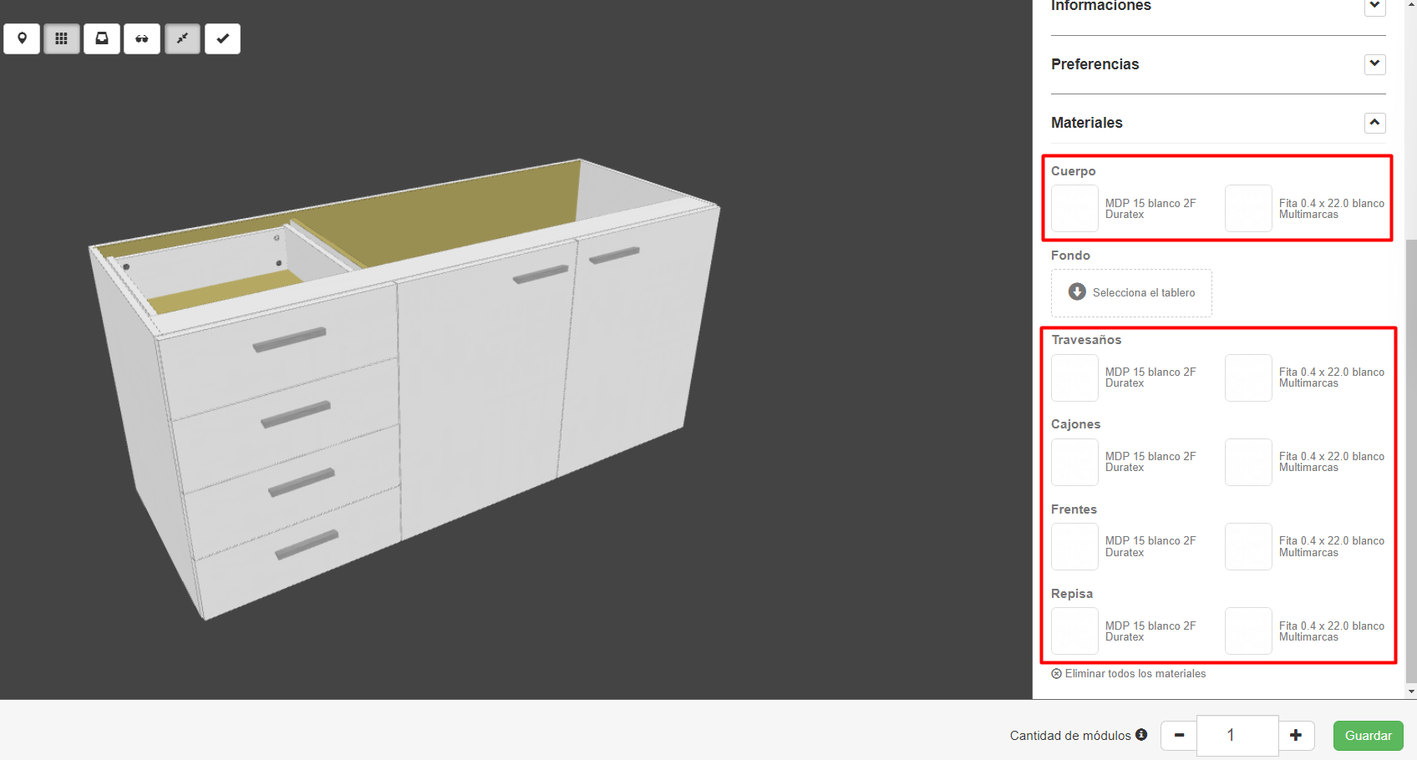Click the Cajones section label
Screen dimensions: 1417x760
pyautogui.click(x=1075, y=424)
